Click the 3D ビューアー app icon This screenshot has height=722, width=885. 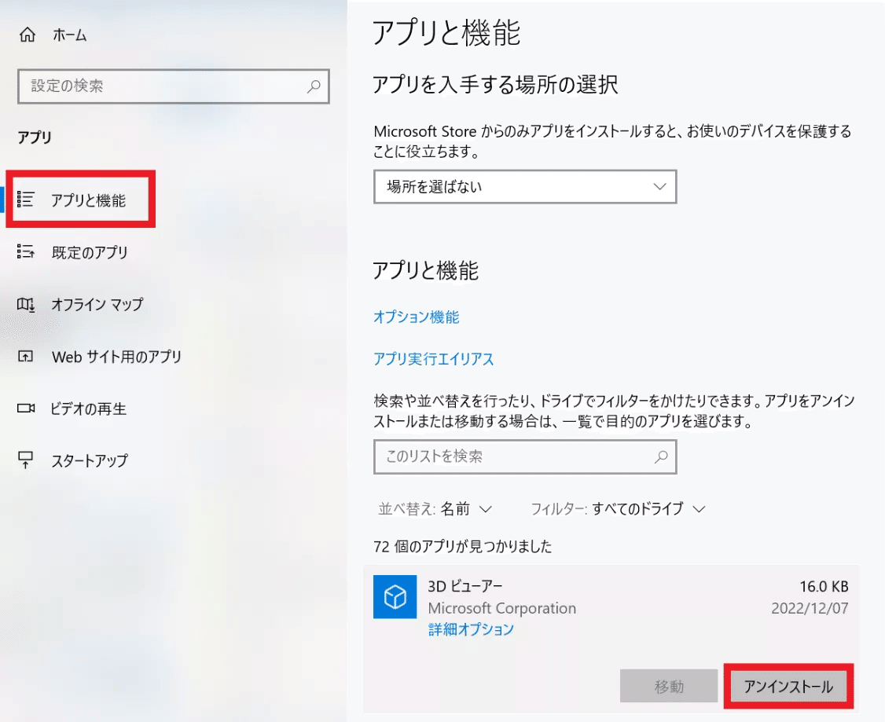[395, 597]
